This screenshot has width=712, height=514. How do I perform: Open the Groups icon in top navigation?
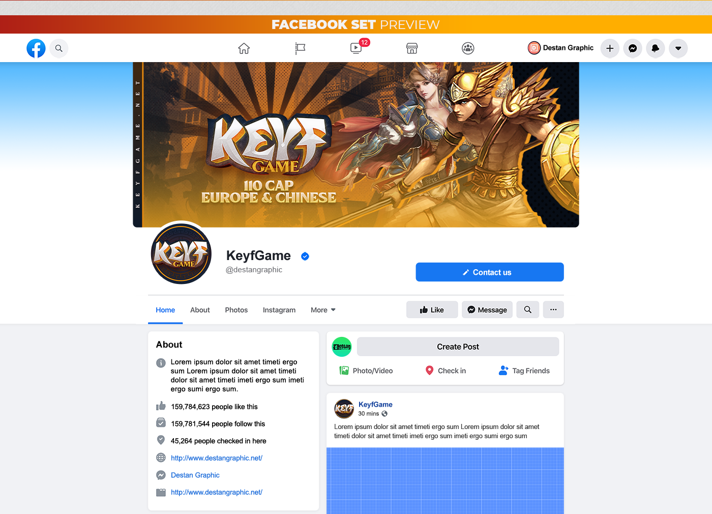coord(468,48)
